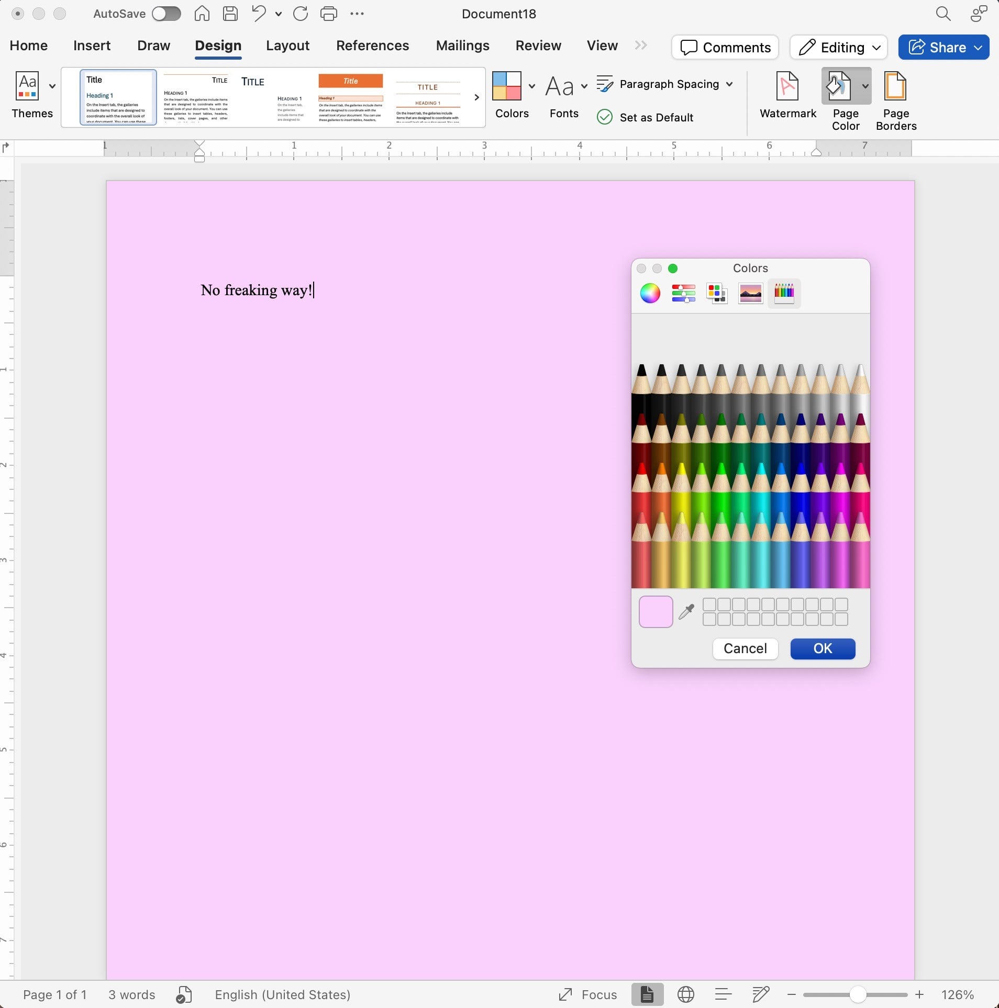Click Set as Default

coord(645,117)
